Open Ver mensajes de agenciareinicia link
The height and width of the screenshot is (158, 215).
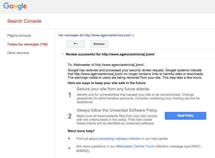pyautogui.click(x=96, y=35)
